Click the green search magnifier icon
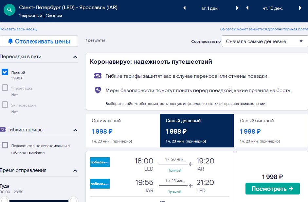This screenshot has width=308, height=202. pyautogui.click(x=9, y=10)
